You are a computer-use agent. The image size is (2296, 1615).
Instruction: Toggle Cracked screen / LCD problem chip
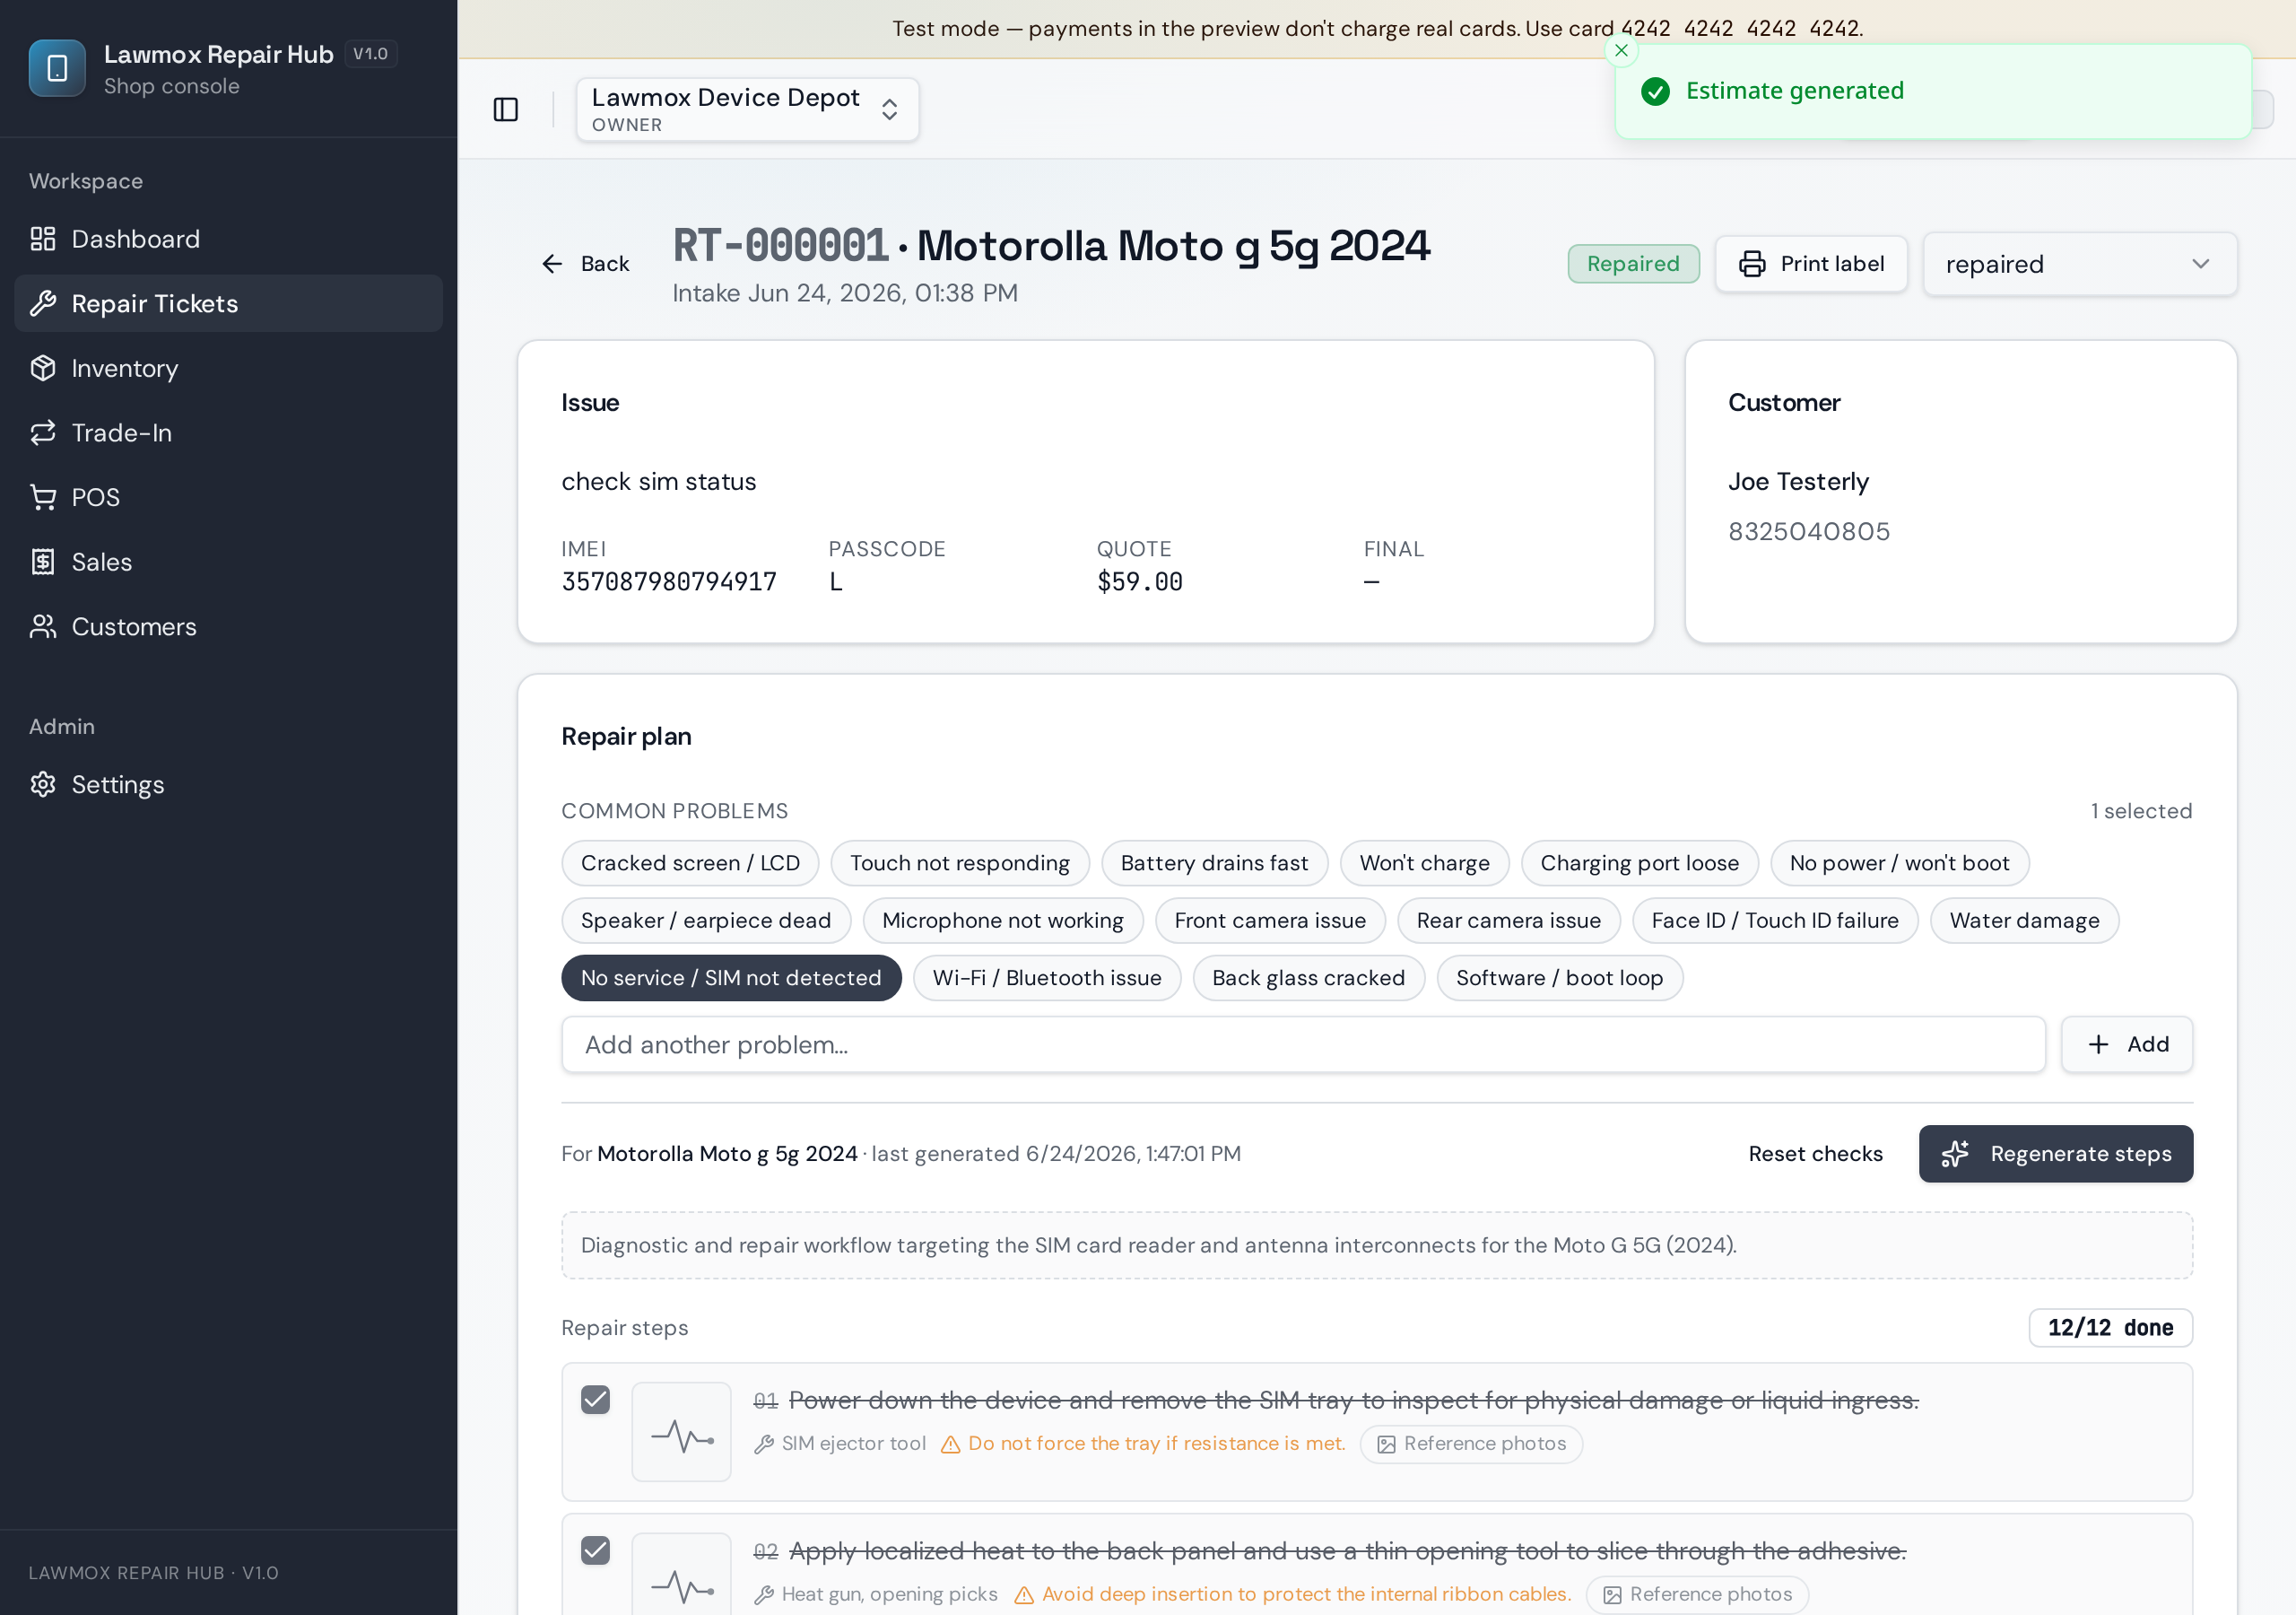(690, 863)
